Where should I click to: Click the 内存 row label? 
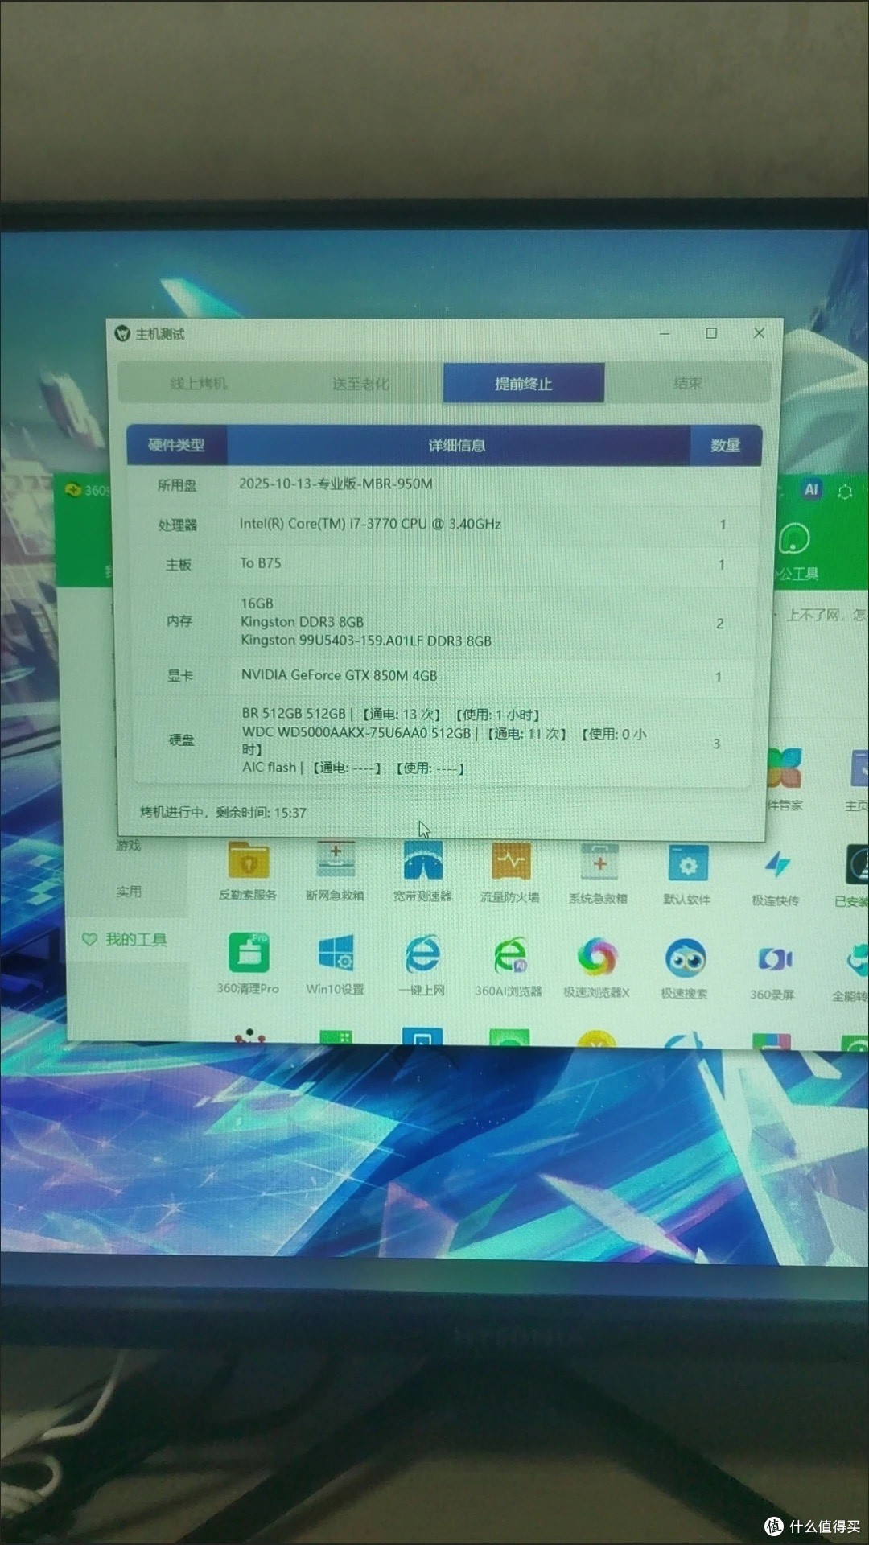pos(179,620)
